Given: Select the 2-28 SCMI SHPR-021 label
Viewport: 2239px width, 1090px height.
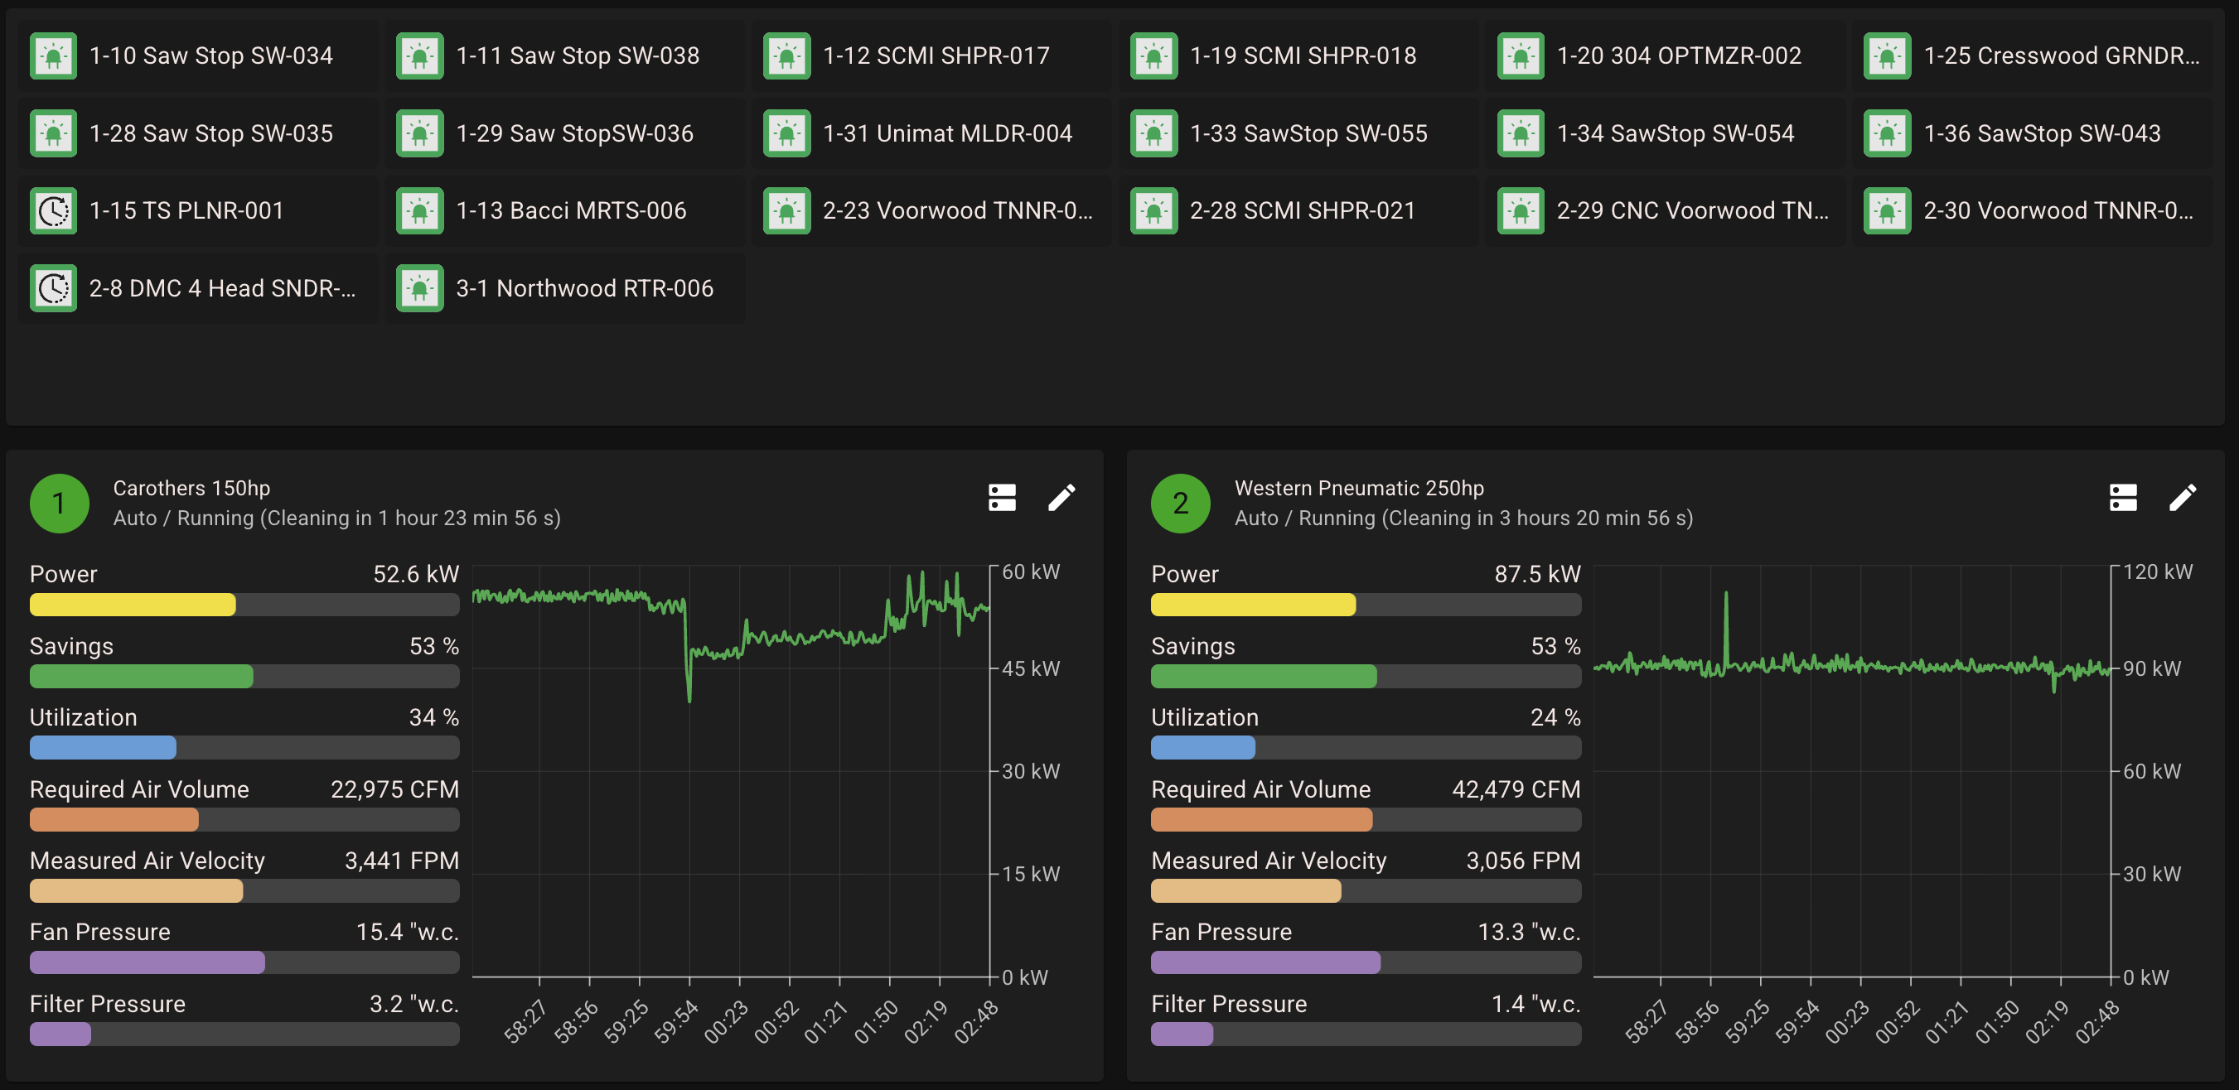Looking at the screenshot, I should tap(1302, 211).
